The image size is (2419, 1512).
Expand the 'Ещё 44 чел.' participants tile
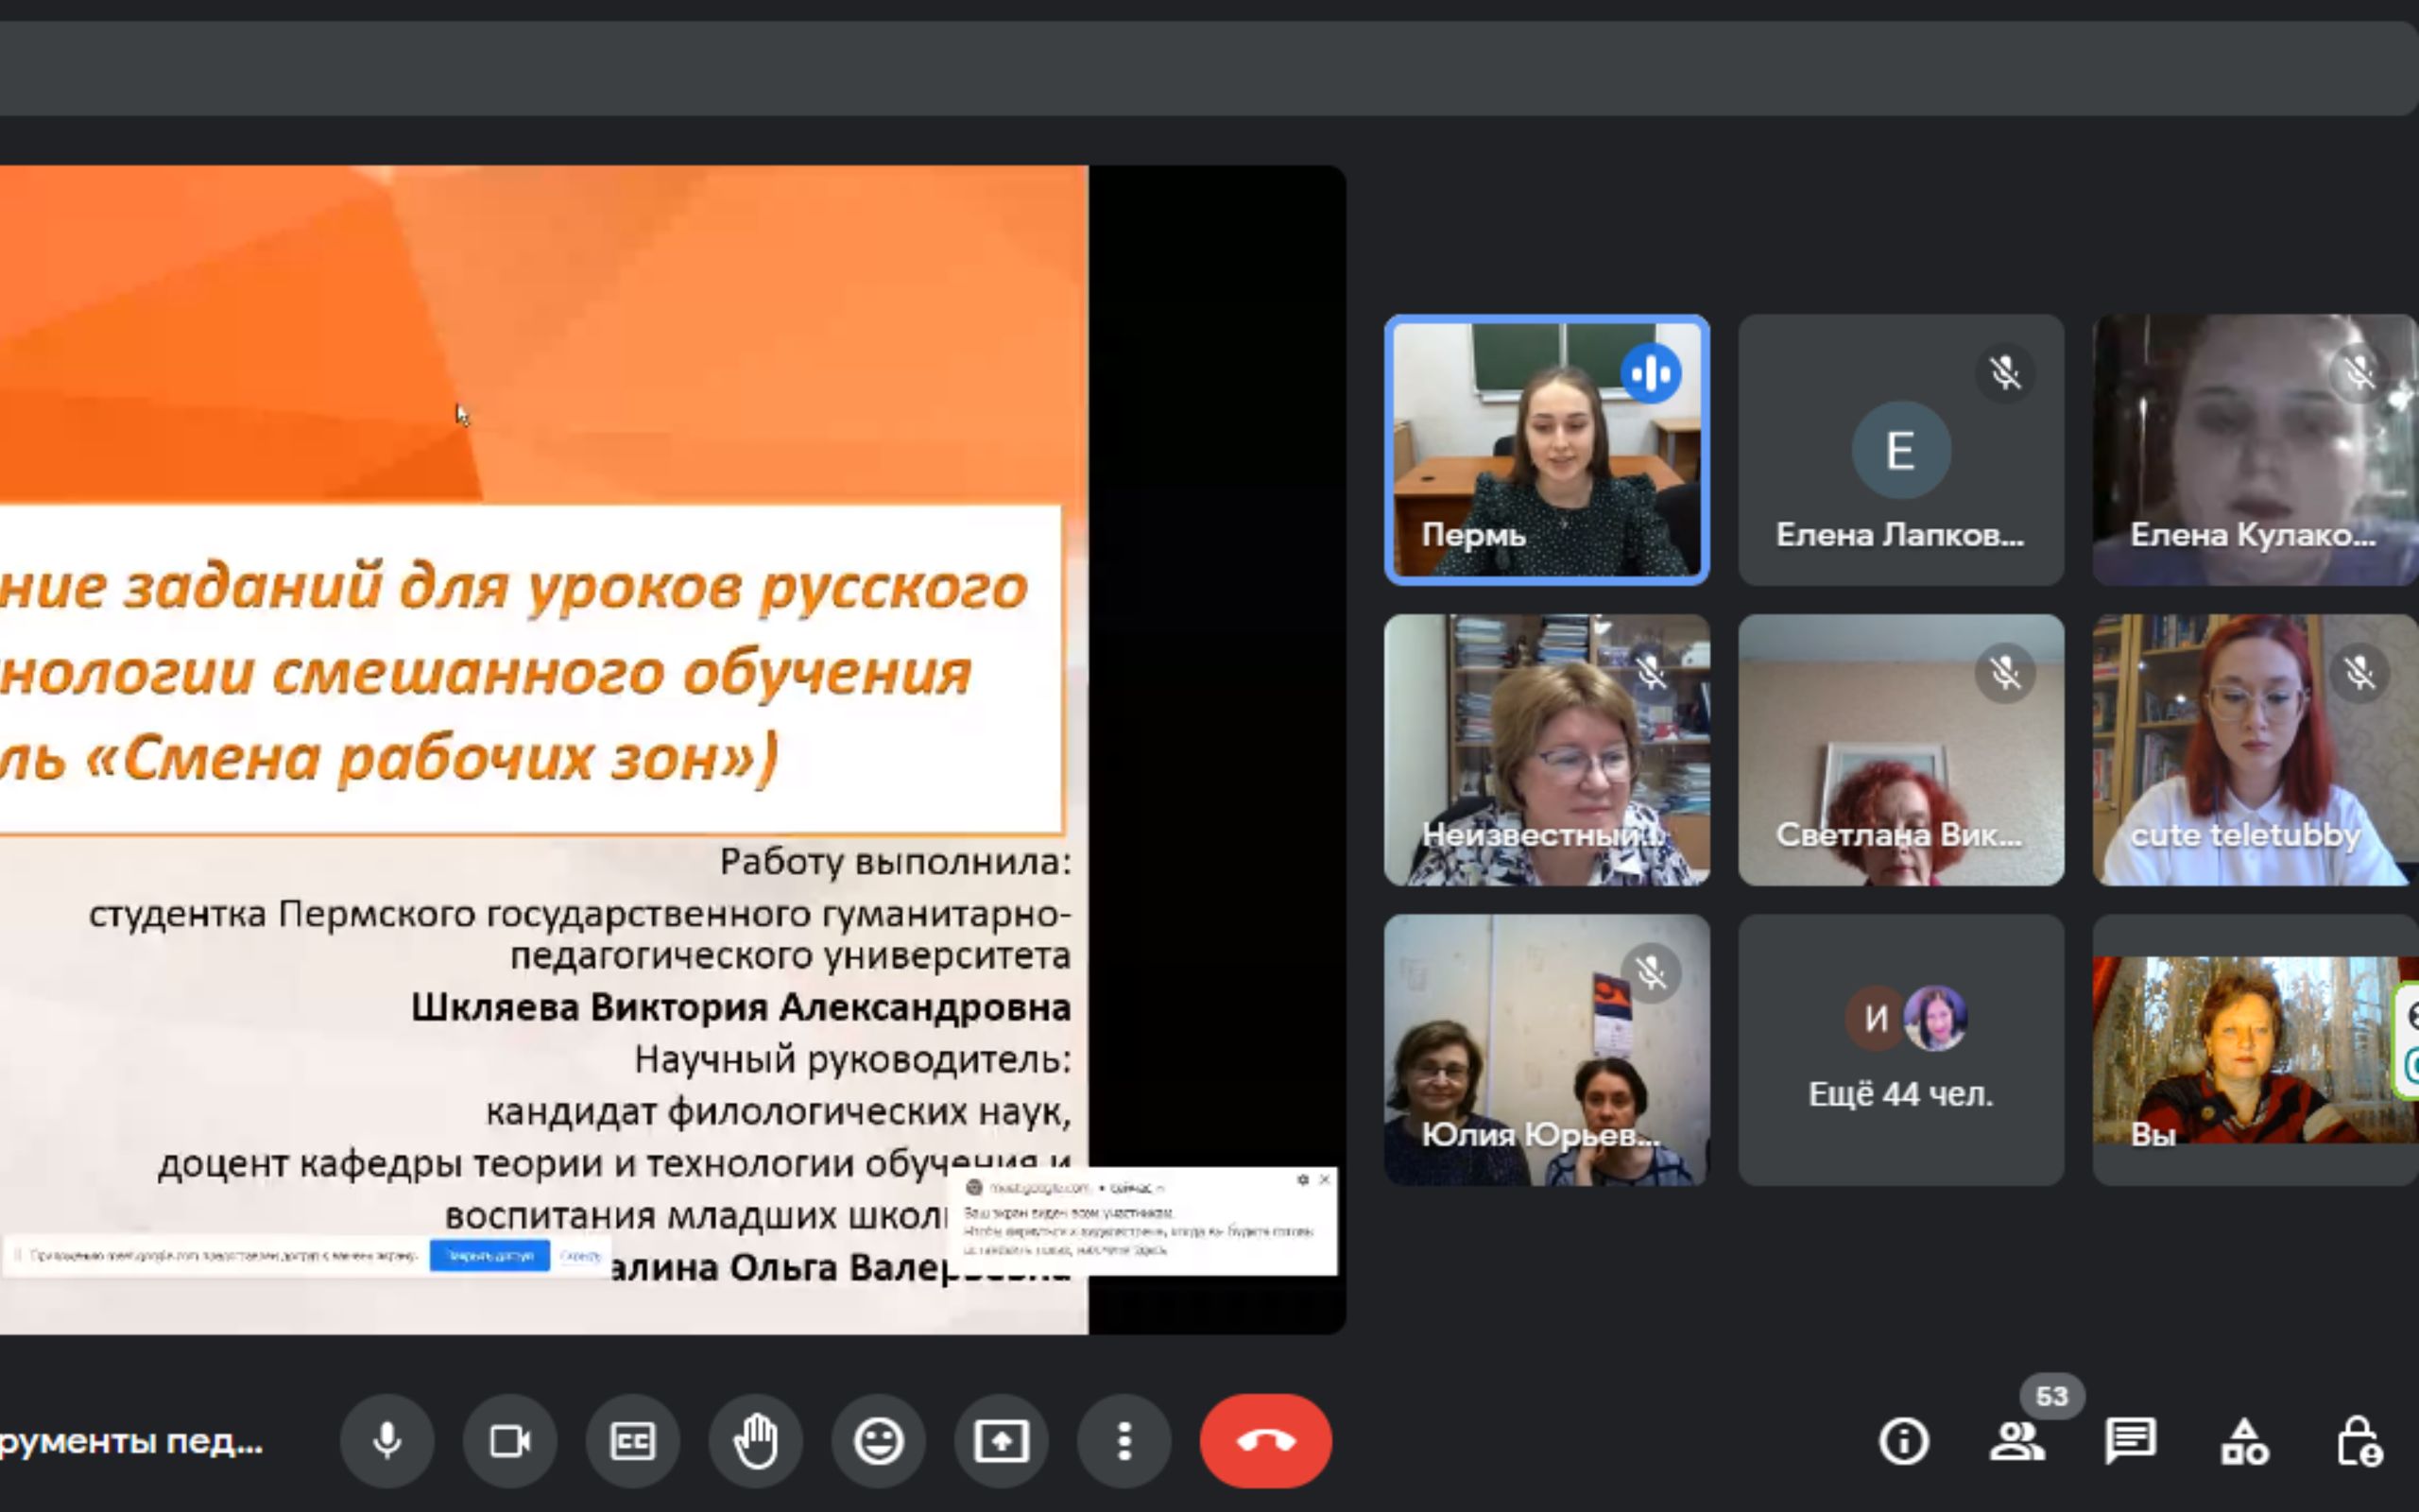pos(1900,1050)
